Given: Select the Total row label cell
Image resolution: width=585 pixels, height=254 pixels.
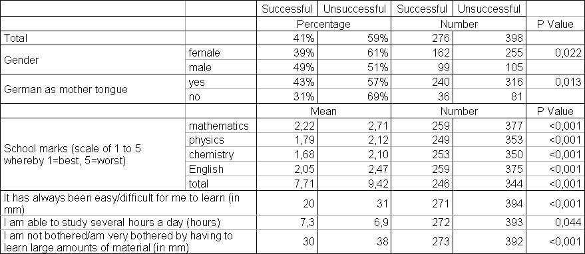Looking at the screenshot, I should click(x=93, y=38).
